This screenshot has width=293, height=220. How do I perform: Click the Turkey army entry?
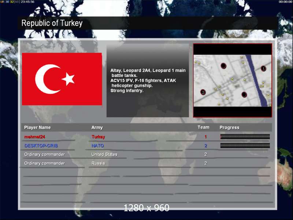pos(98,137)
